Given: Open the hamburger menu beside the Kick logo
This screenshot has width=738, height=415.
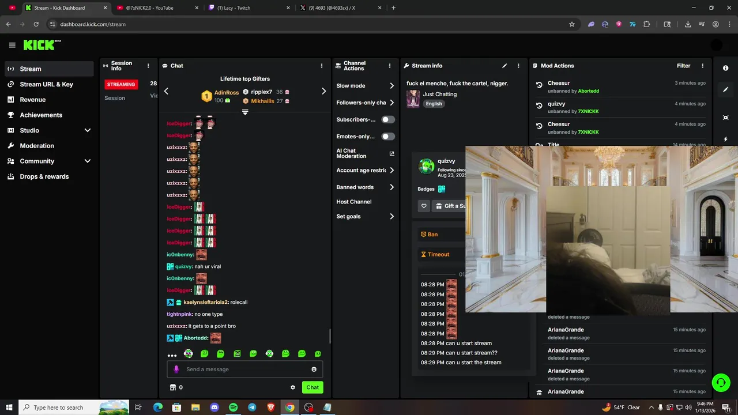Looking at the screenshot, I should (12, 45).
